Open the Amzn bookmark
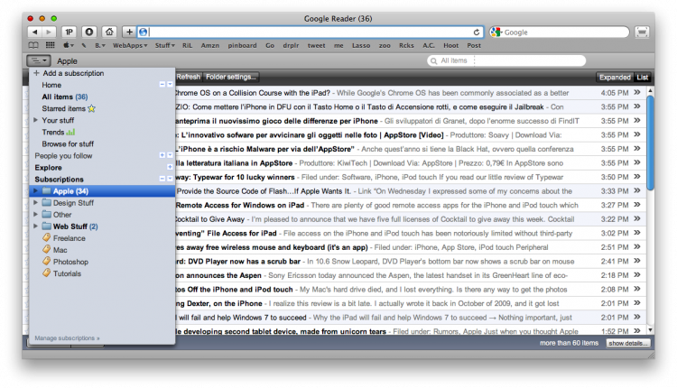The height and width of the screenshot is (388, 677). 209,45
